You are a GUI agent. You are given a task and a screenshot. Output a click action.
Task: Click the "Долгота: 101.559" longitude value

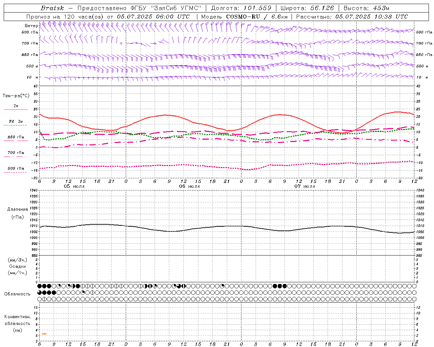tap(241, 8)
